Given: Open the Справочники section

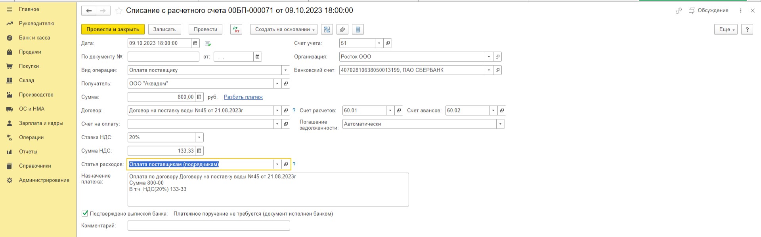Looking at the screenshot, I should click(x=35, y=166).
